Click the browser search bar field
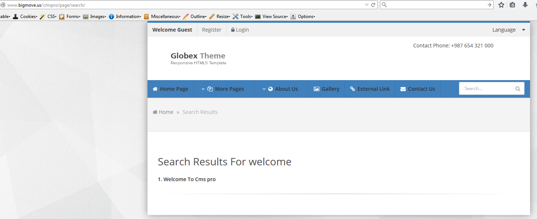Image resolution: width=537 pixels, height=219 pixels. [437, 5]
